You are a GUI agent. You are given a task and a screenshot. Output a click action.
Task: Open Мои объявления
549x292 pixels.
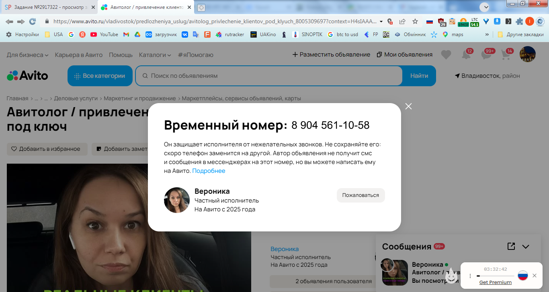coord(405,55)
